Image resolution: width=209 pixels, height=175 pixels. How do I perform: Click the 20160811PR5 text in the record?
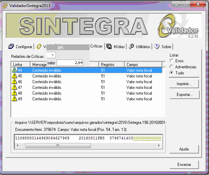pyautogui.click(x=92, y=138)
